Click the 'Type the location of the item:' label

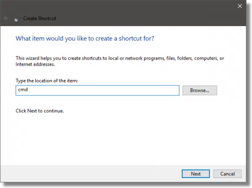click(47, 81)
